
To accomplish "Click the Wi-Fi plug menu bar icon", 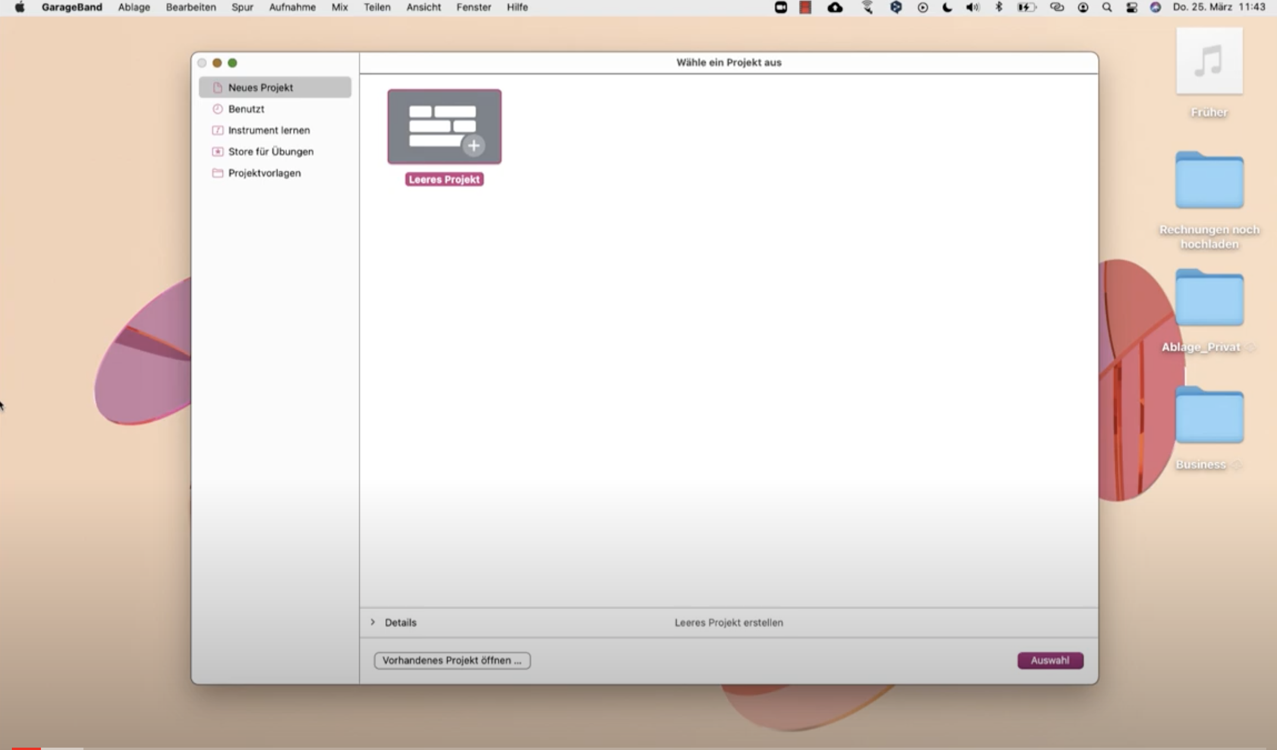I will tap(867, 7).
